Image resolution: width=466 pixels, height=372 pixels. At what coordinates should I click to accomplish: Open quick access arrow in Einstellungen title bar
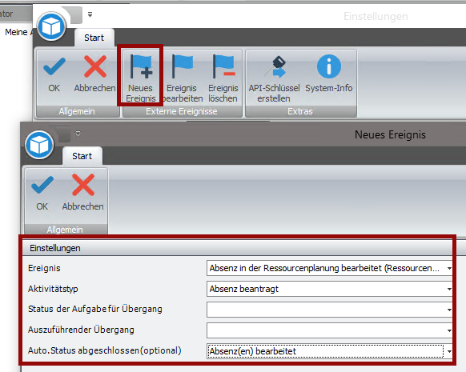(90, 14)
